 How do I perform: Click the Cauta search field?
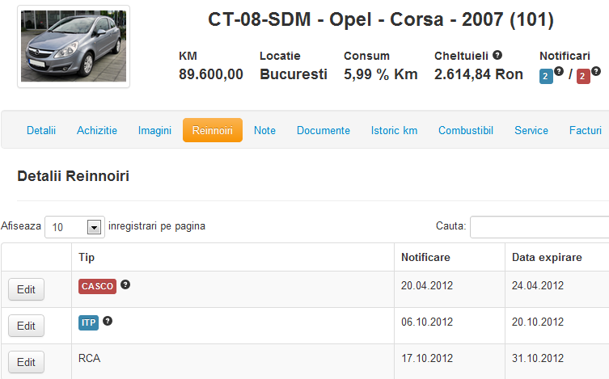tap(539, 227)
